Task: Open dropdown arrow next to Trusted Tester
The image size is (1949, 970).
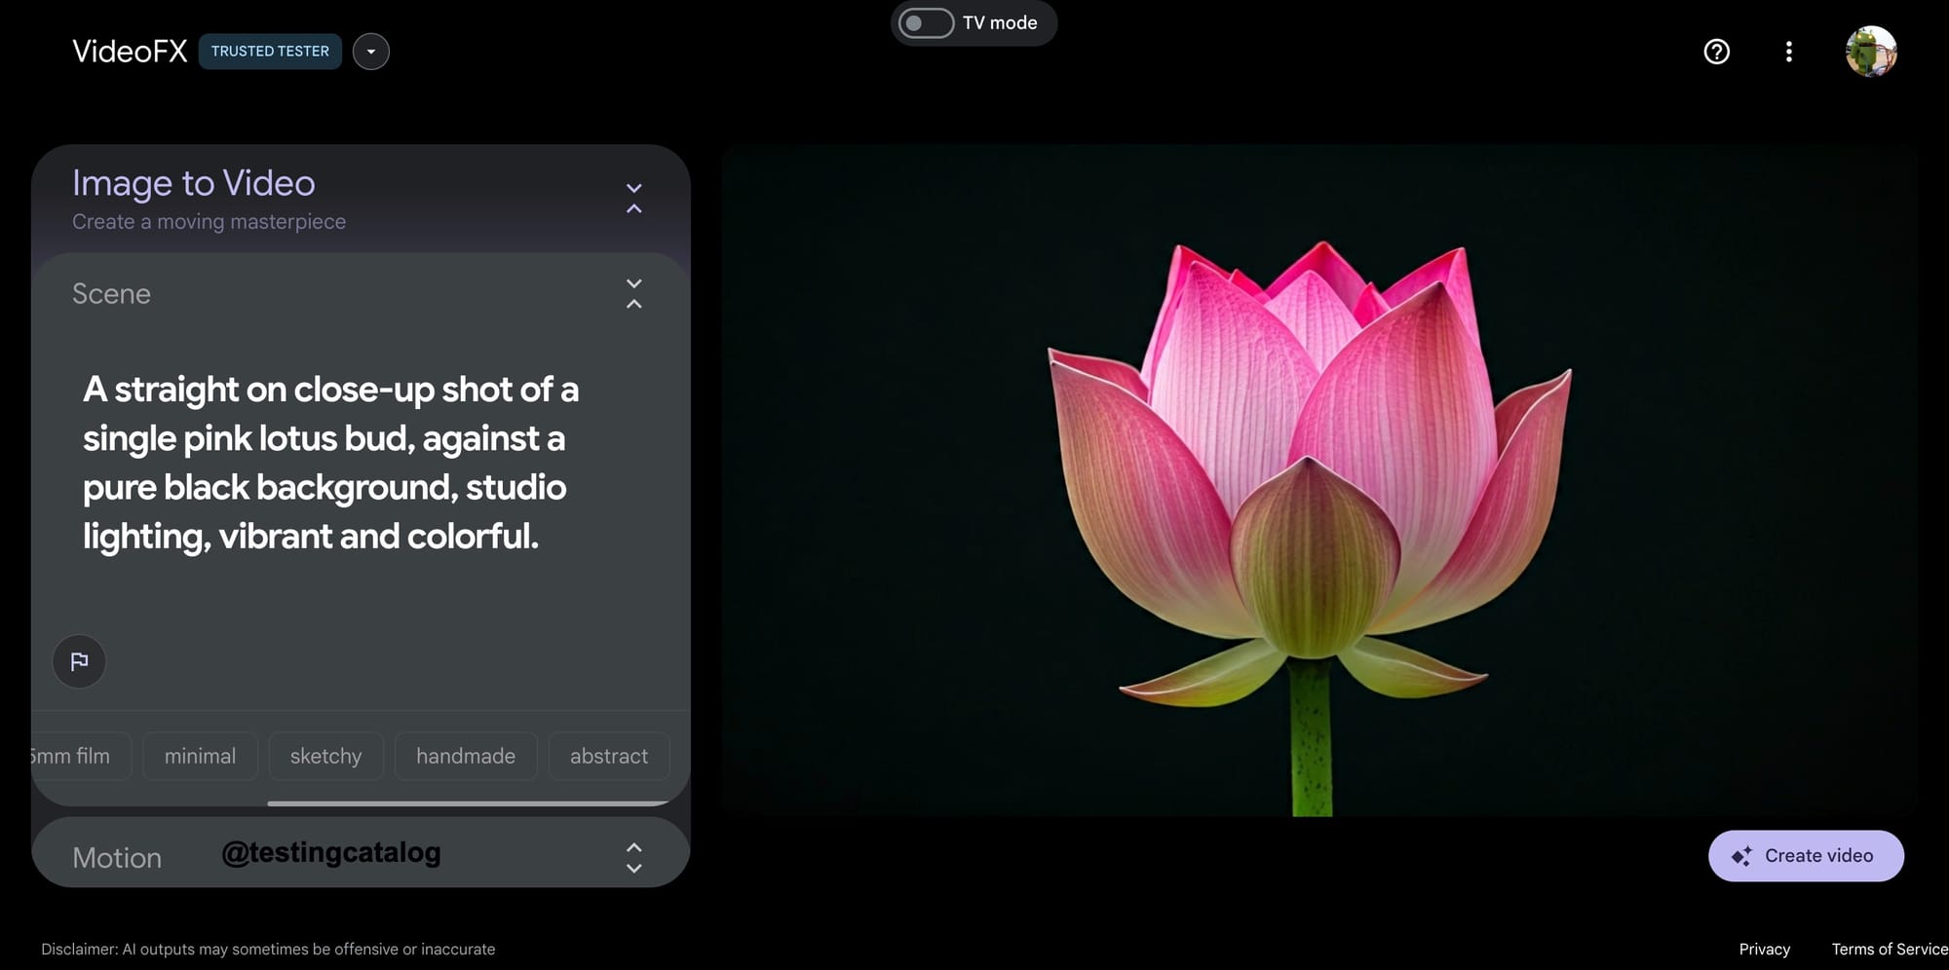Action: tap(371, 52)
